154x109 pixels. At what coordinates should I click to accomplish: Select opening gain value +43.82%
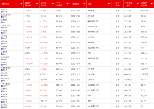point(28,11)
